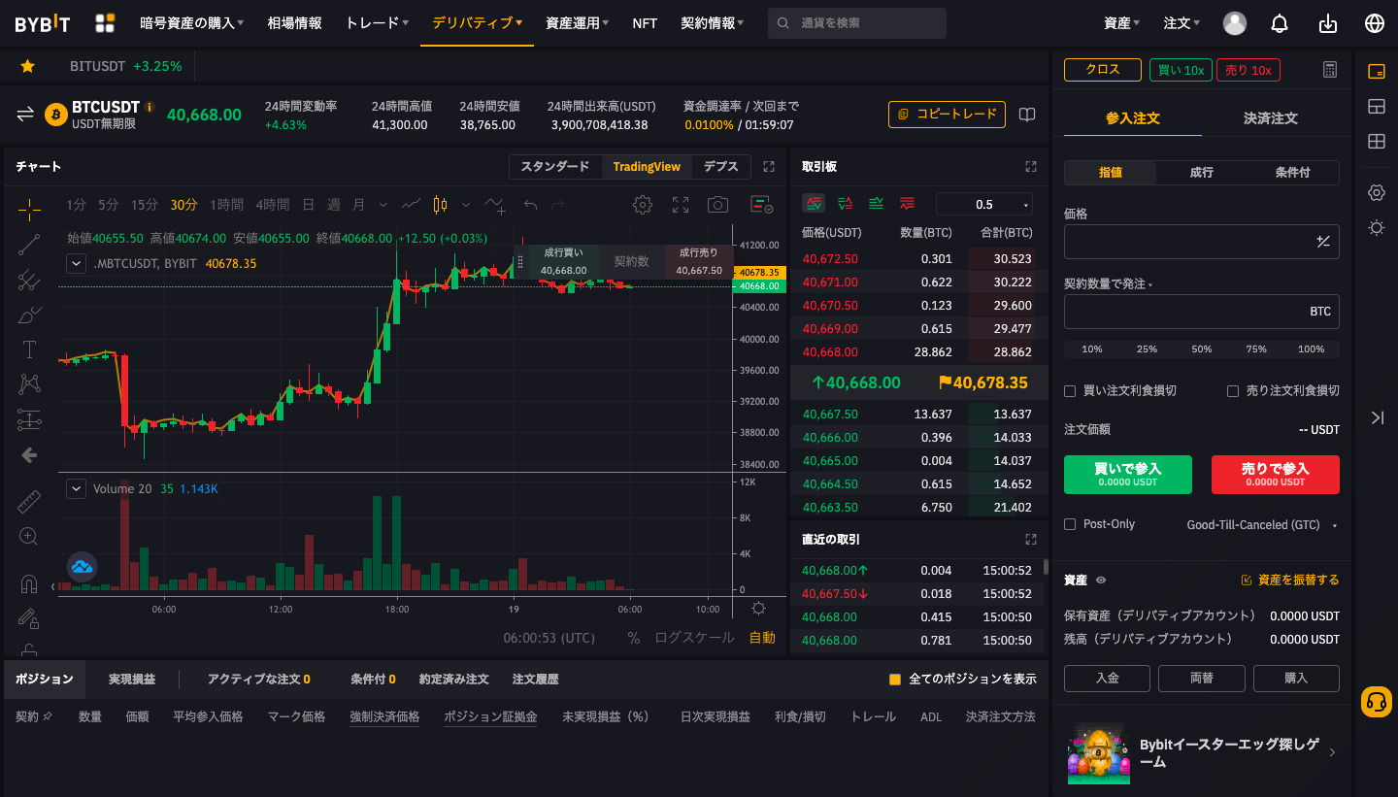Open the order book 0.5 grouping dropdown

coord(984,204)
